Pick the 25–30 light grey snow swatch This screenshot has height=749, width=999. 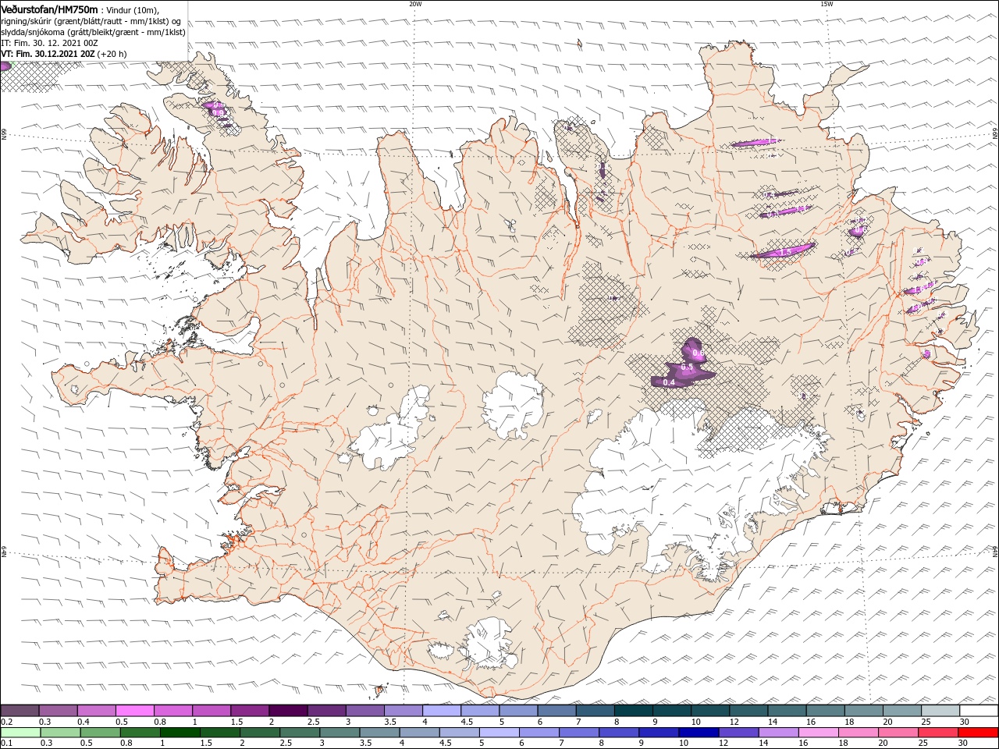coord(940,711)
